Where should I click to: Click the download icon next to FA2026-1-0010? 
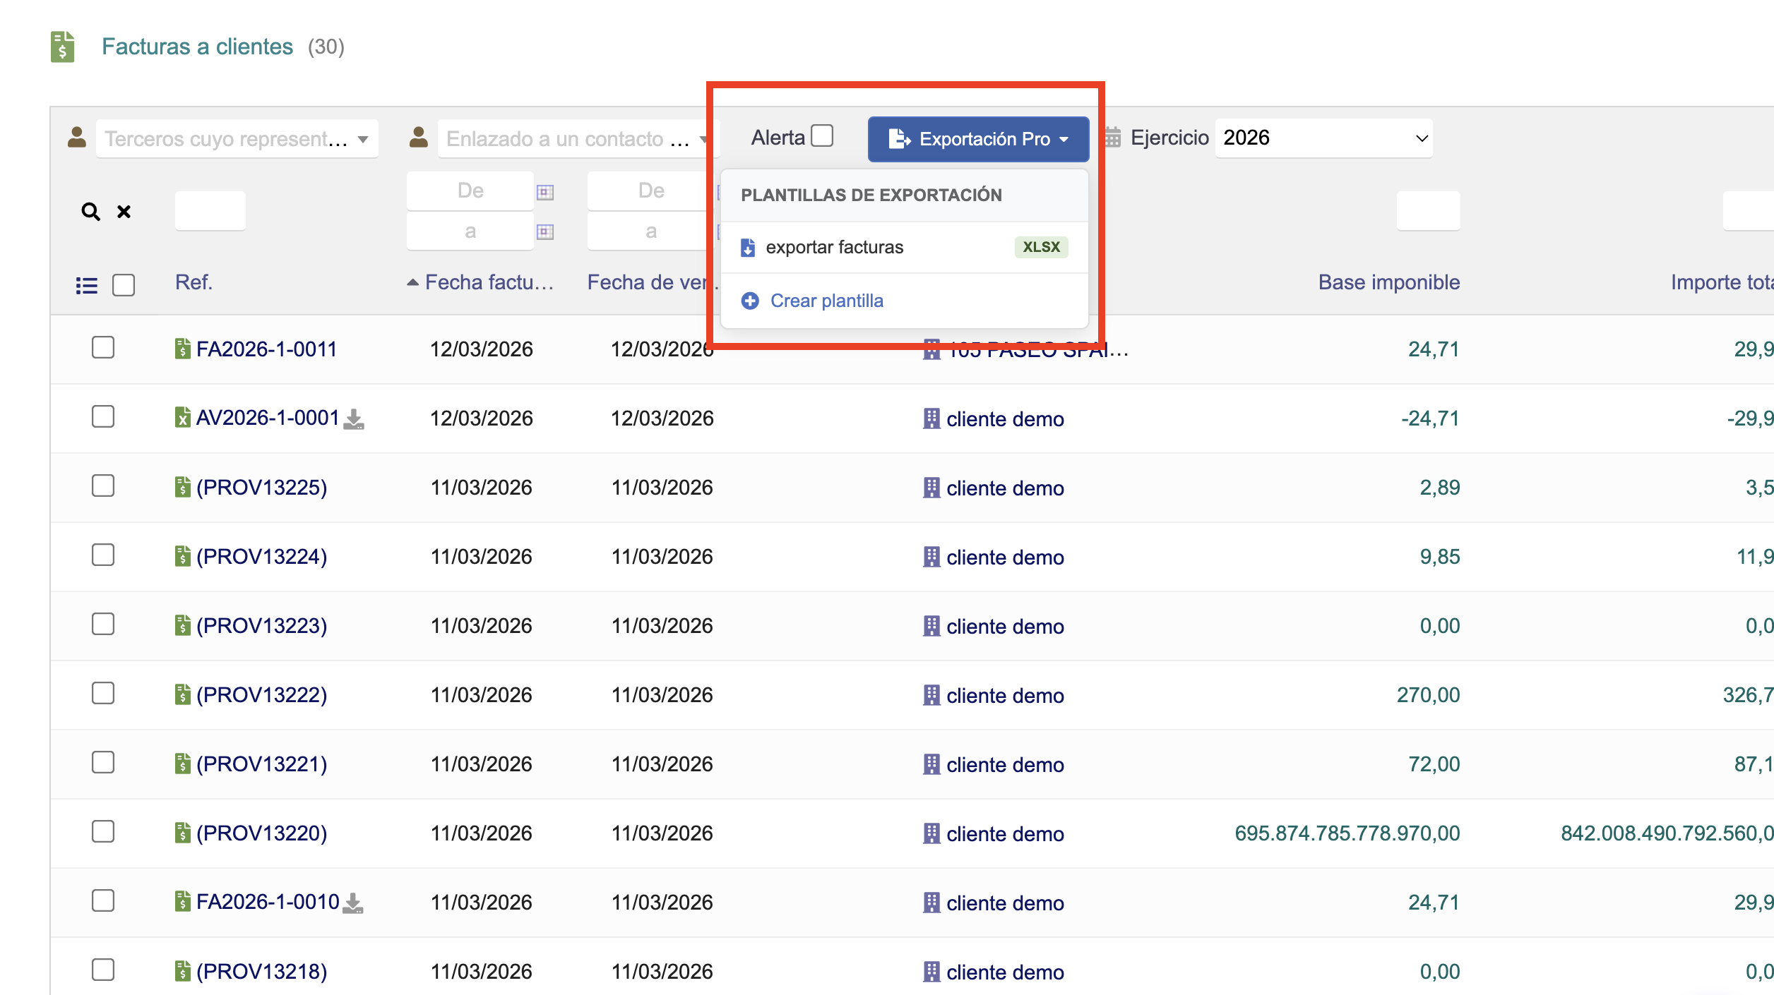pyautogui.click(x=353, y=903)
